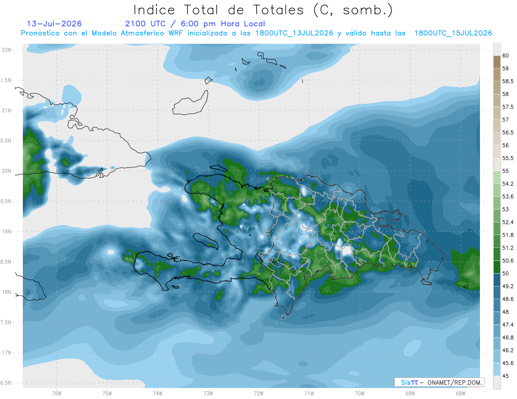Select the date label "13-Jul-2026"
Screen dimensions: 517x399
click(x=54, y=24)
